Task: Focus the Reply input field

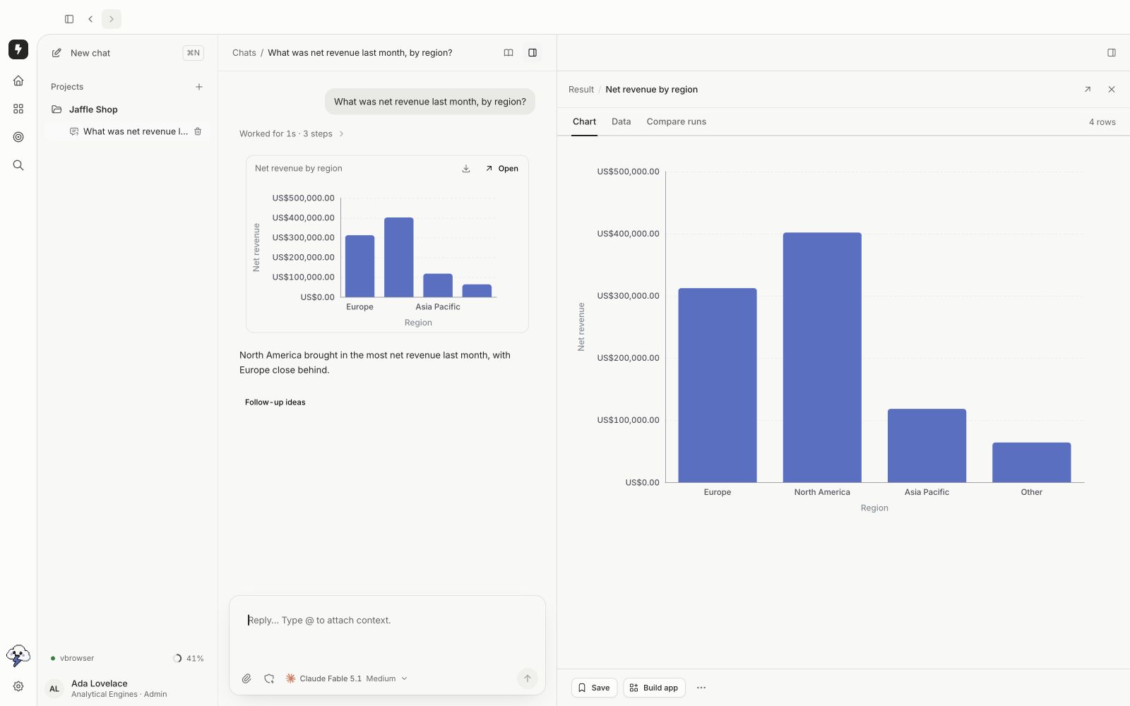Action: pyautogui.click(x=387, y=621)
